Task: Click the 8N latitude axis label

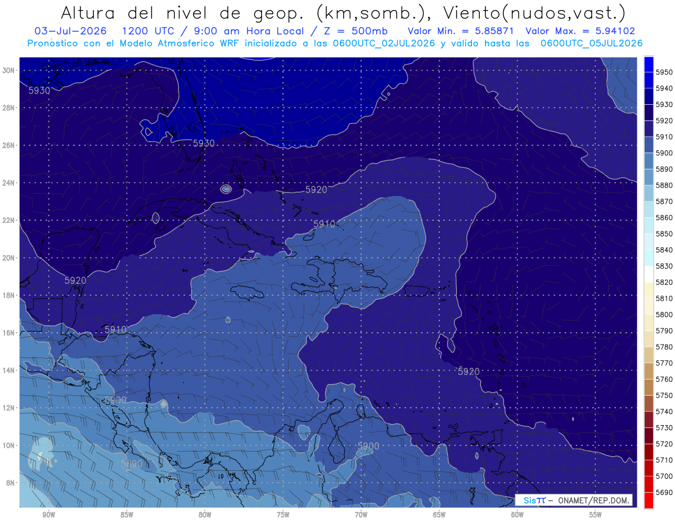Action: coord(11,483)
